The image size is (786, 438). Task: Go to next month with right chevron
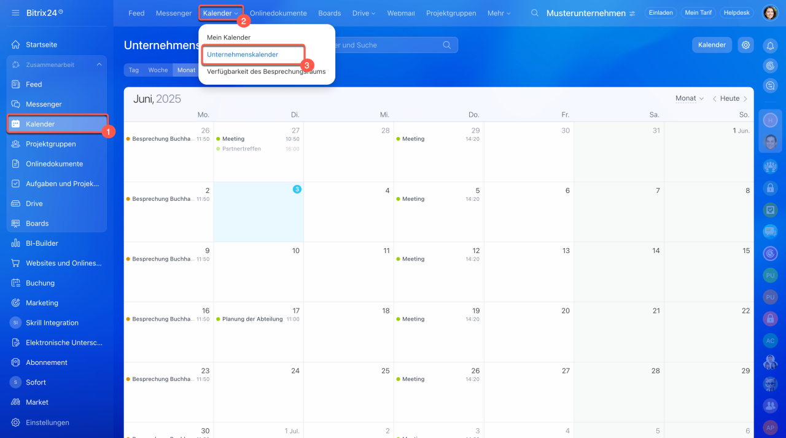tap(745, 99)
